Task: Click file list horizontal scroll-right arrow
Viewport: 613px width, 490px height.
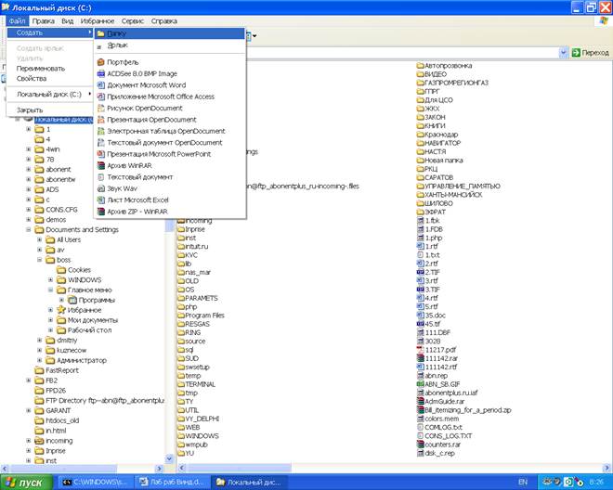Action: point(606,468)
